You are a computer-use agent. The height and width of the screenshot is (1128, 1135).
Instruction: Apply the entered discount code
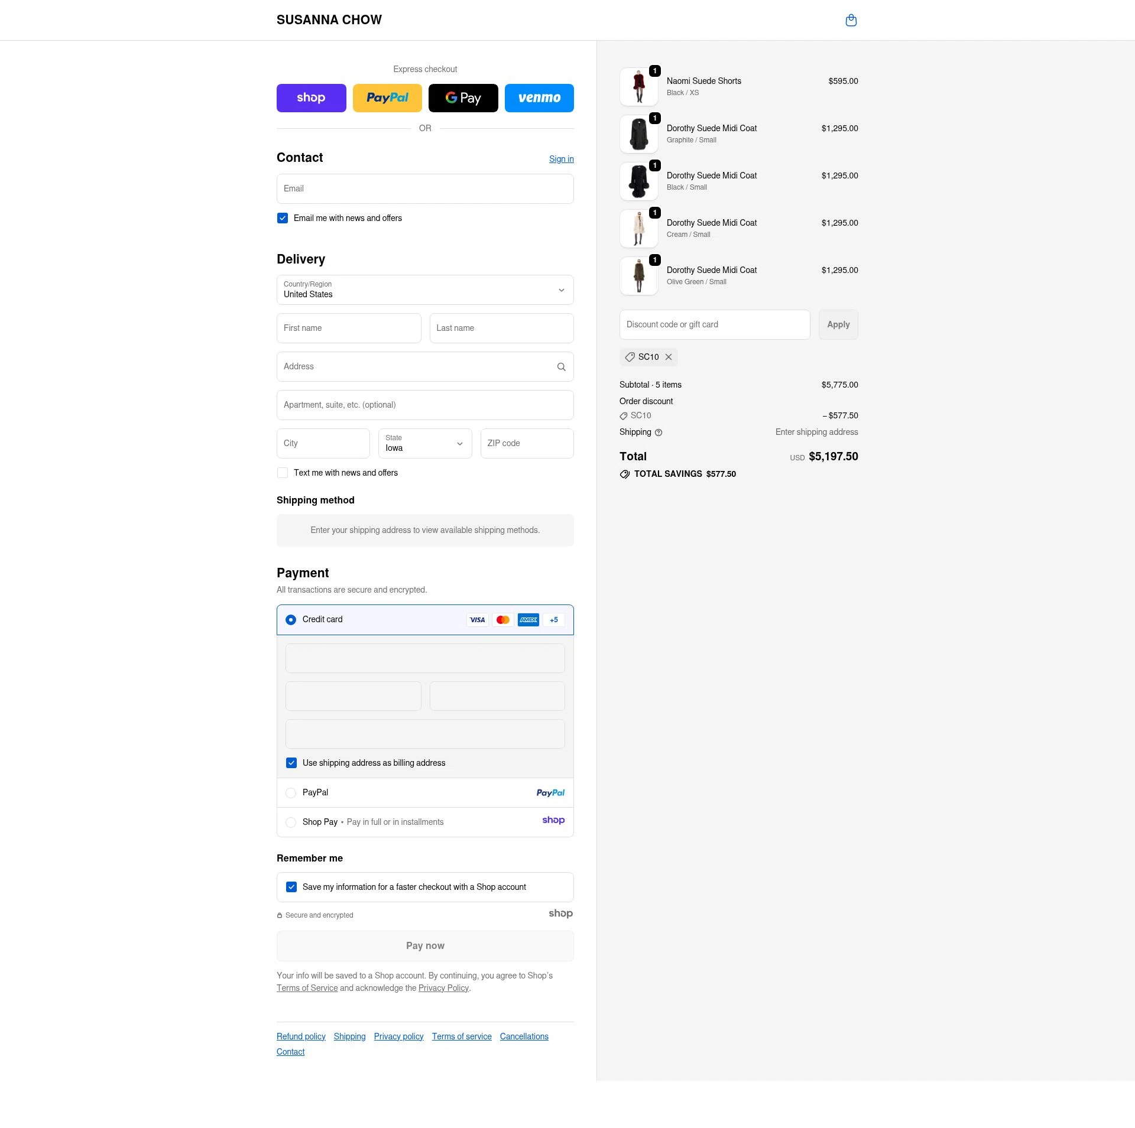click(x=838, y=324)
